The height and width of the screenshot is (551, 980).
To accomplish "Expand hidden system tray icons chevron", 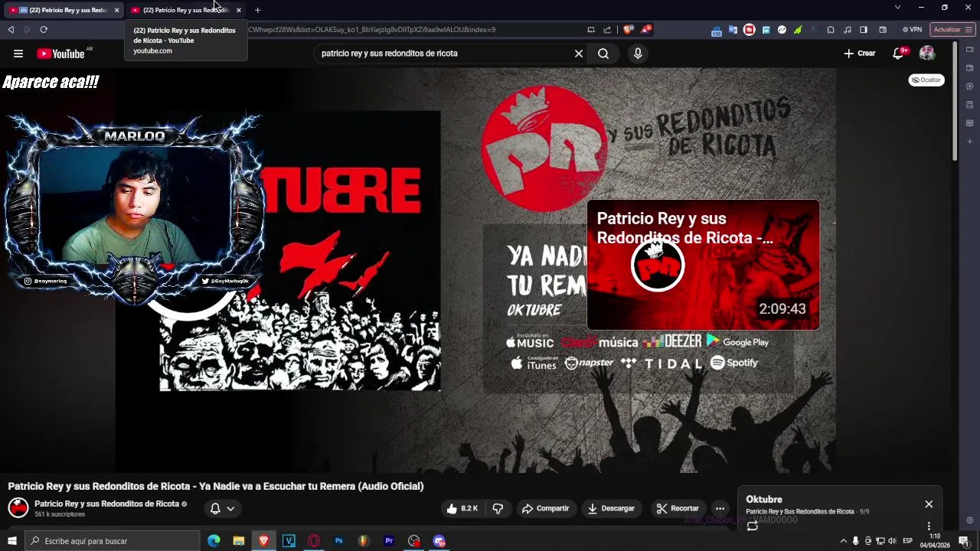I will [x=844, y=541].
